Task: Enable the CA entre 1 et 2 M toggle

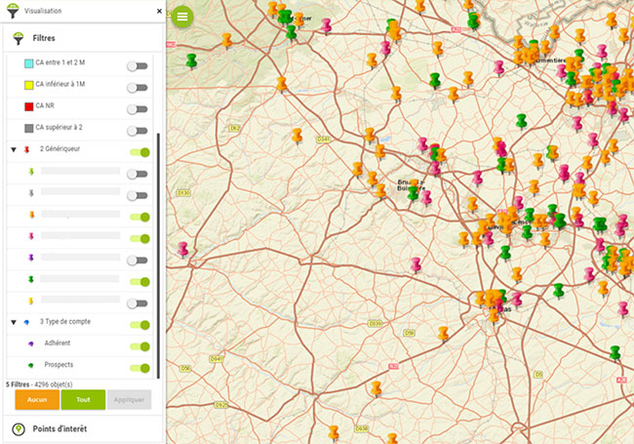Action: pos(139,65)
